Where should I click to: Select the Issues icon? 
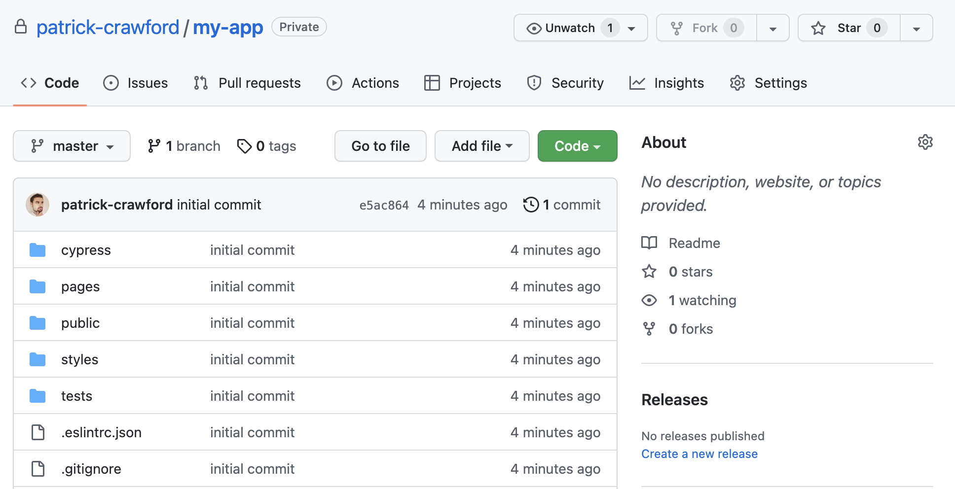click(x=110, y=83)
